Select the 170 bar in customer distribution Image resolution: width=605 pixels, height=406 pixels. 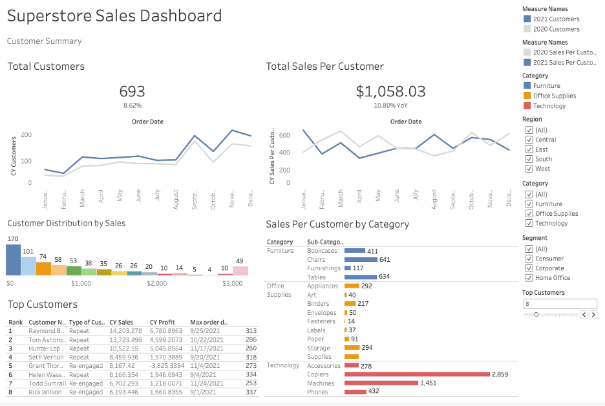click(13, 260)
